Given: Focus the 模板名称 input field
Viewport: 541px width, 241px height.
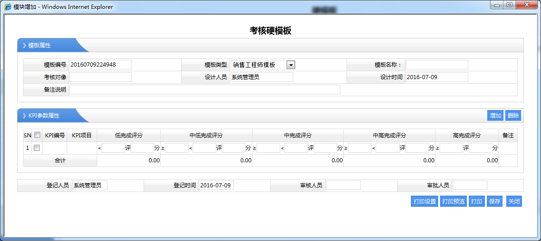Looking at the screenshot, I should coord(437,65).
